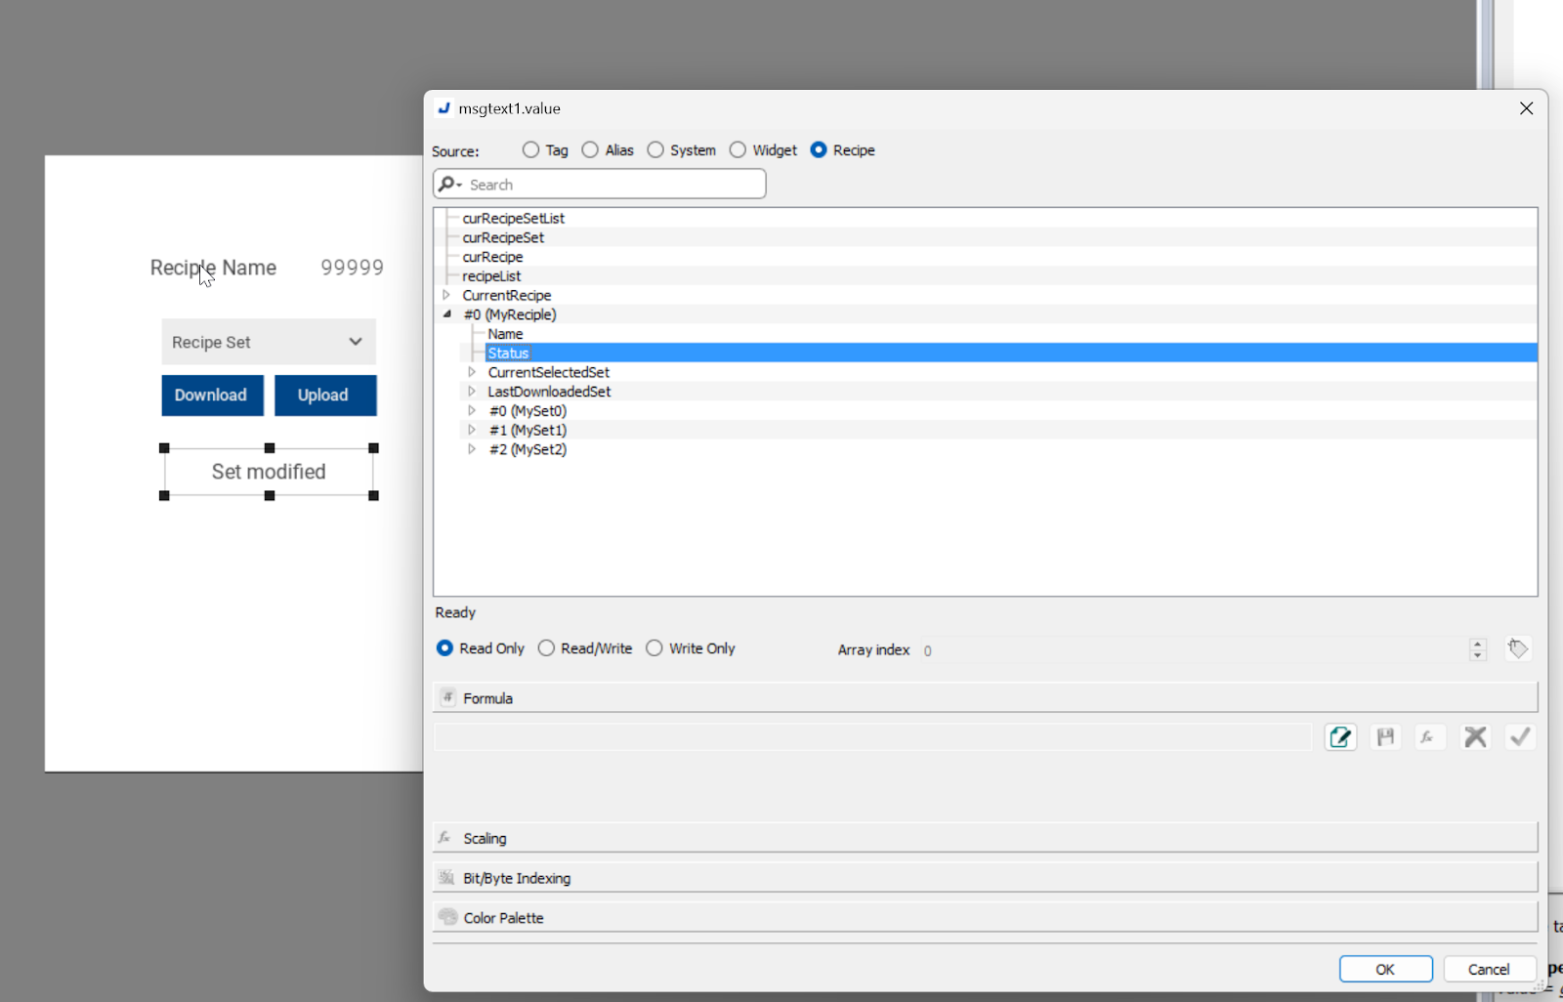Expand the #2 (MySet2) node
This screenshot has width=1563, height=1002.
point(472,449)
